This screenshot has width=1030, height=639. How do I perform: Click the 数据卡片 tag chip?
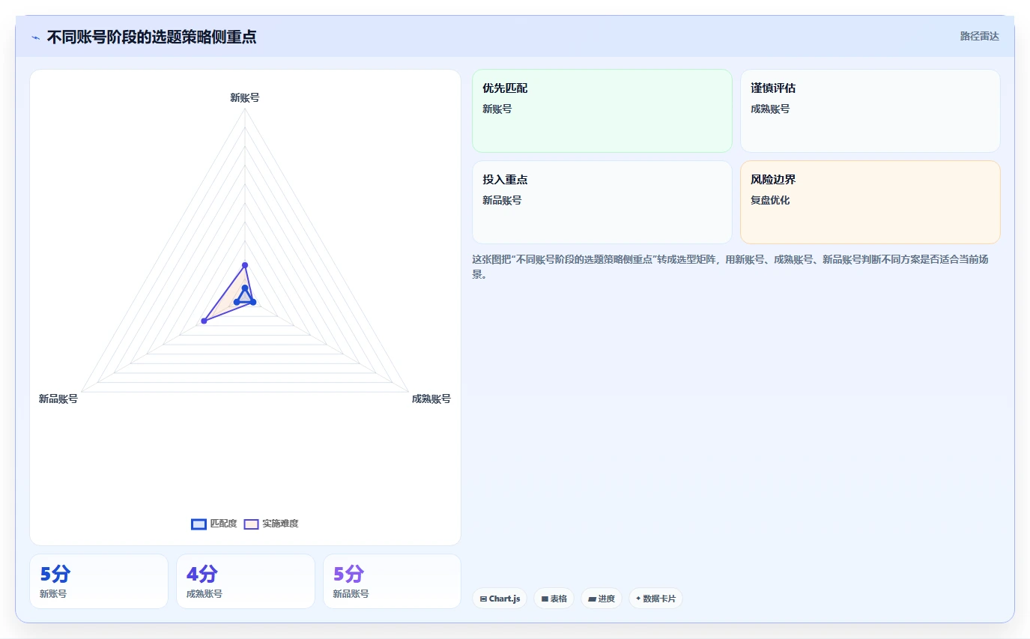point(655,599)
